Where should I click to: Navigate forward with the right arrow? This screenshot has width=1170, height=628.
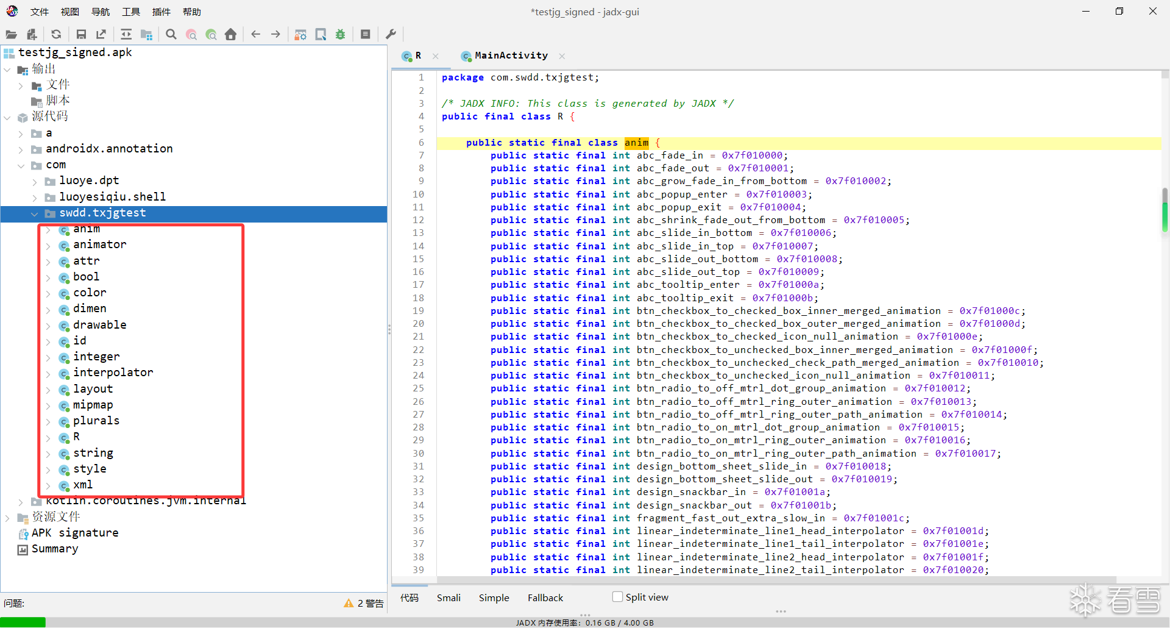[x=275, y=35]
